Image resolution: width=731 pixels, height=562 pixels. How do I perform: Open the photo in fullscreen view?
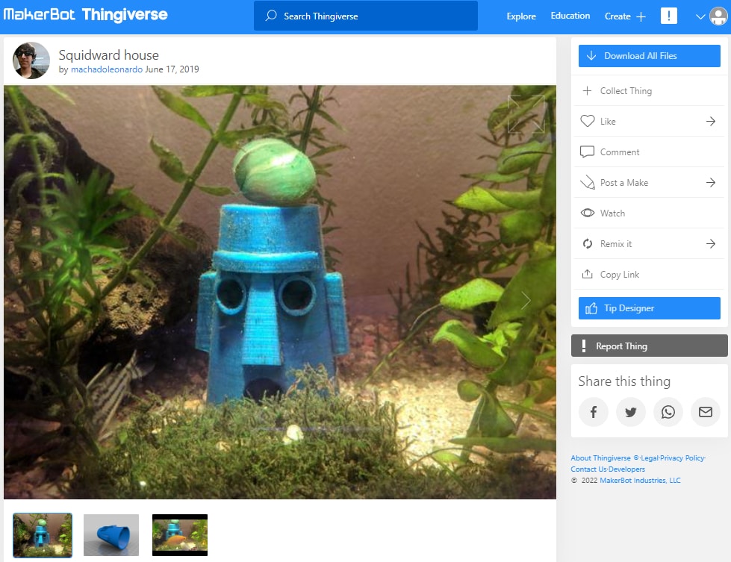(x=526, y=113)
